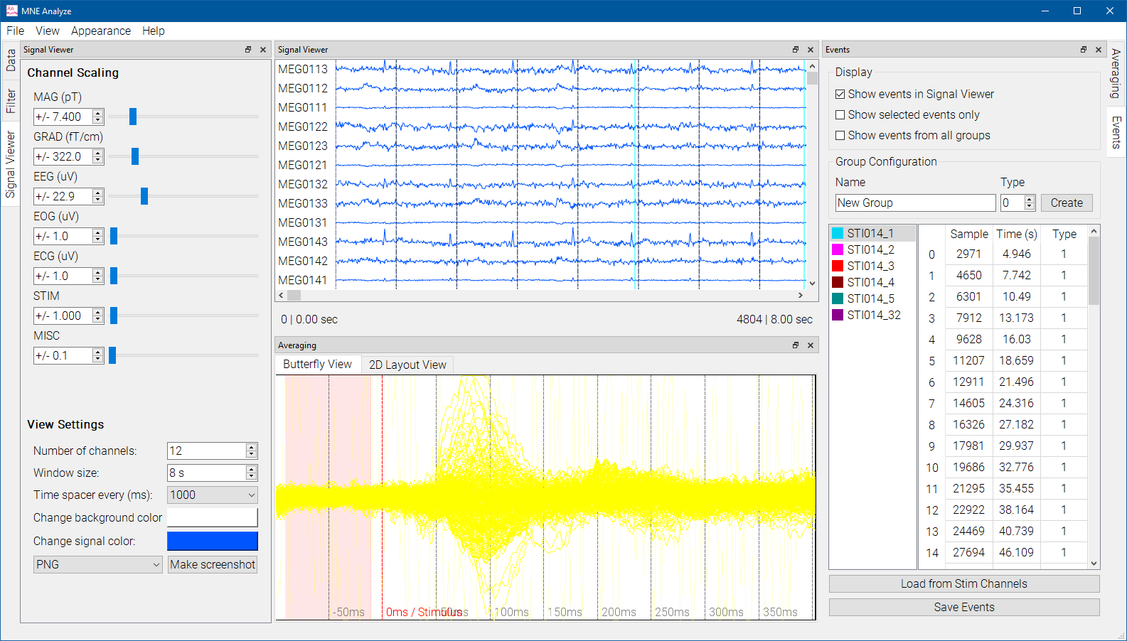Select the magenta STI014_2 event group
The width and height of the screenshot is (1127, 641).
tap(870, 249)
